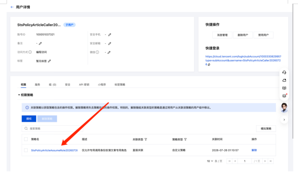Click the StsPolicyArticleCaller20... username heading
Image resolution: width=298 pixels, height=175 pixels.
click(39, 25)
